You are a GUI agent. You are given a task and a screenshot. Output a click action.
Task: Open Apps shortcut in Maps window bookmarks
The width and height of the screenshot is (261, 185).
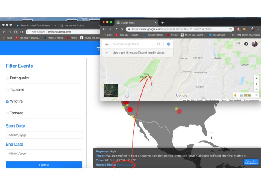point(108,35)
